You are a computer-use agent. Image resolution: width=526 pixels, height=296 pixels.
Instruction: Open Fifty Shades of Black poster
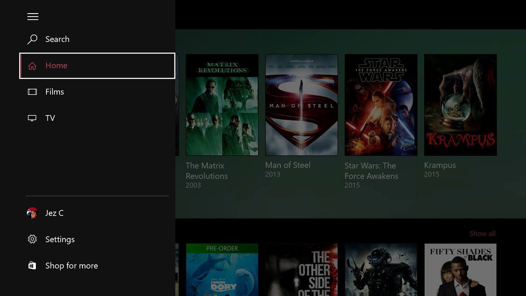click(460, 270)
